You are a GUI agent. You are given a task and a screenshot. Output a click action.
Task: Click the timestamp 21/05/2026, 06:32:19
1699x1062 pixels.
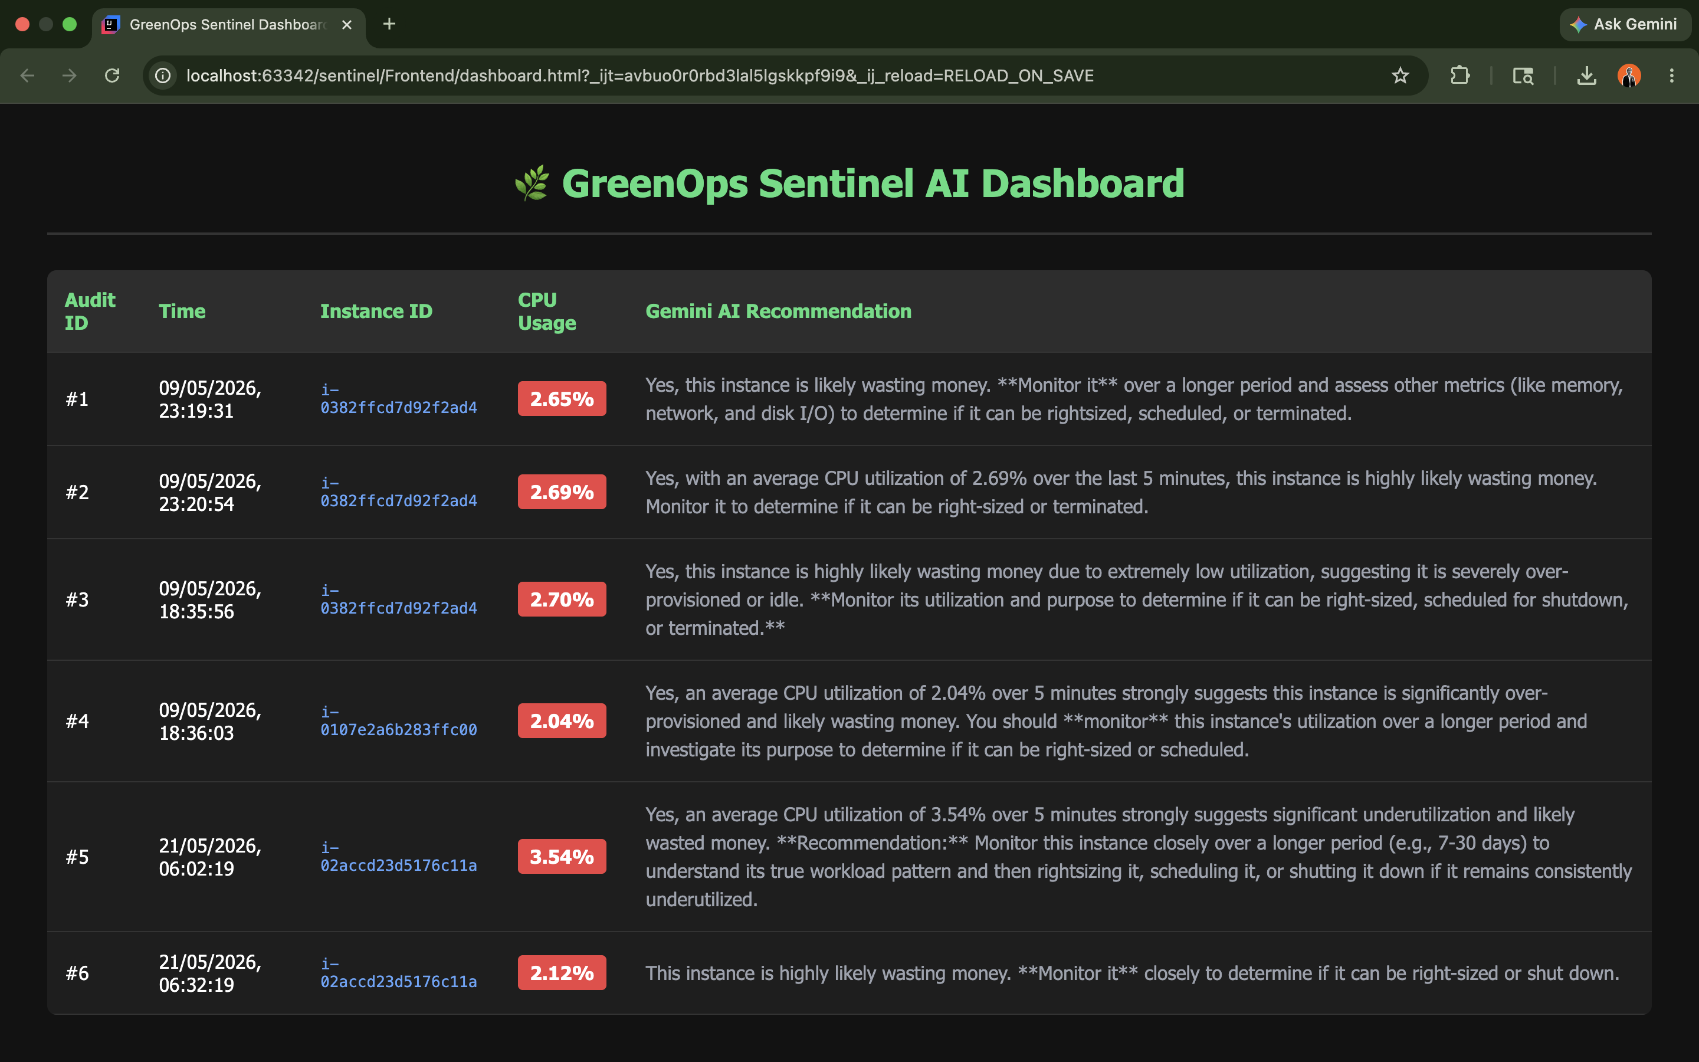point(210,973)
